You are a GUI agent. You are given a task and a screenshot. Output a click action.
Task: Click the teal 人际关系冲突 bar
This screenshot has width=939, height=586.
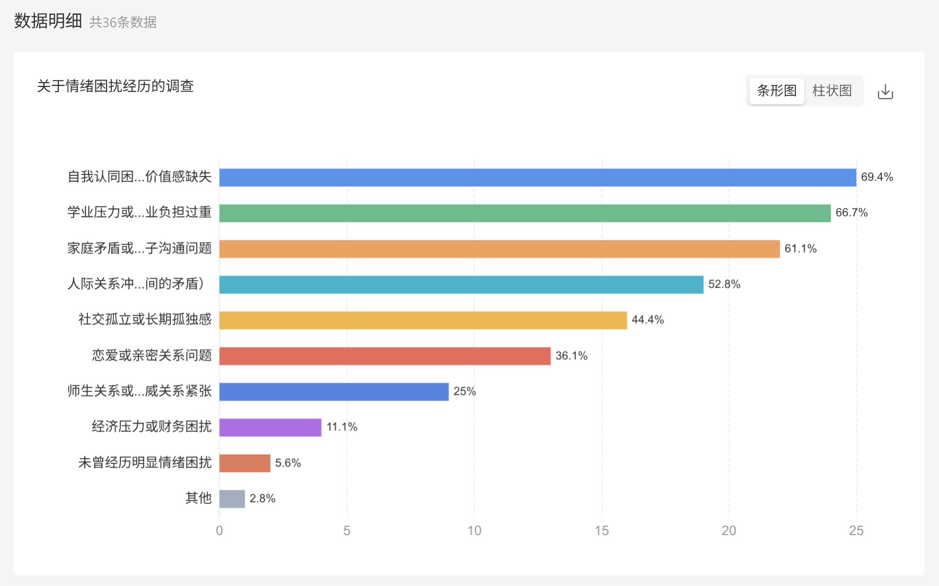point(461,284)
